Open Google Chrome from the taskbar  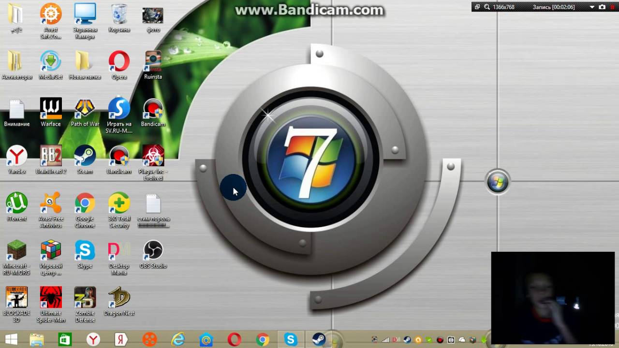(x=263, y=340)
